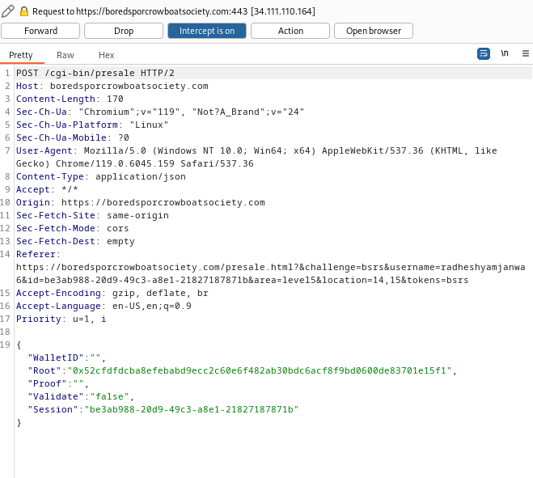Forward the intercepted request

pyautogui.click(x=40, y=31)
